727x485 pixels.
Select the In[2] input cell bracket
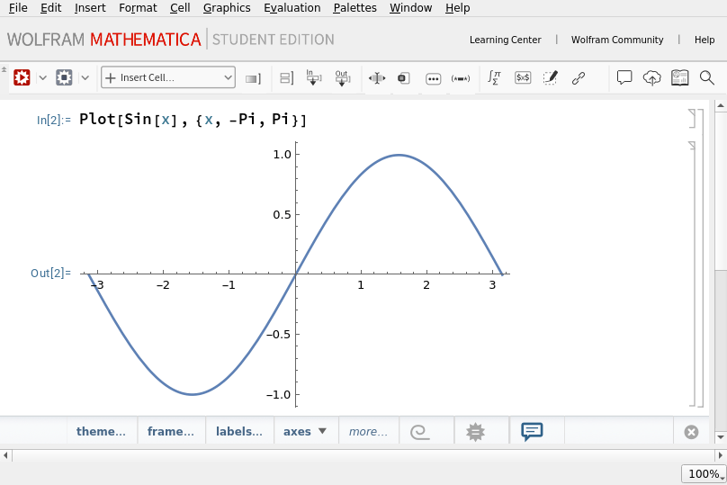tap(693, 118)
